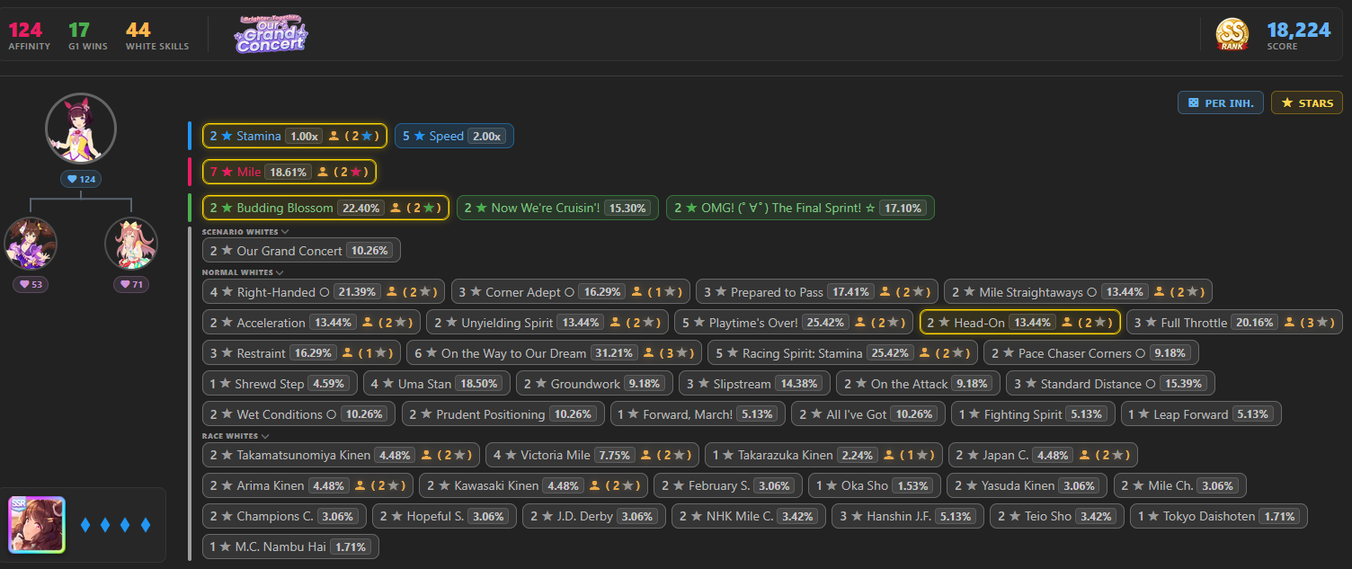Select the main character portrait
Screen dimensions: 1352x569
point(81,129)
